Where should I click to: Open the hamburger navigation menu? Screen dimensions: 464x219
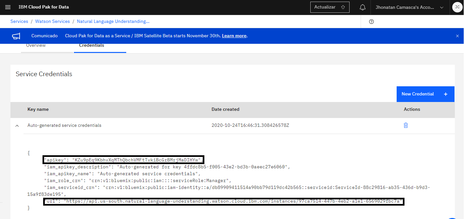(x=8, y=7)
